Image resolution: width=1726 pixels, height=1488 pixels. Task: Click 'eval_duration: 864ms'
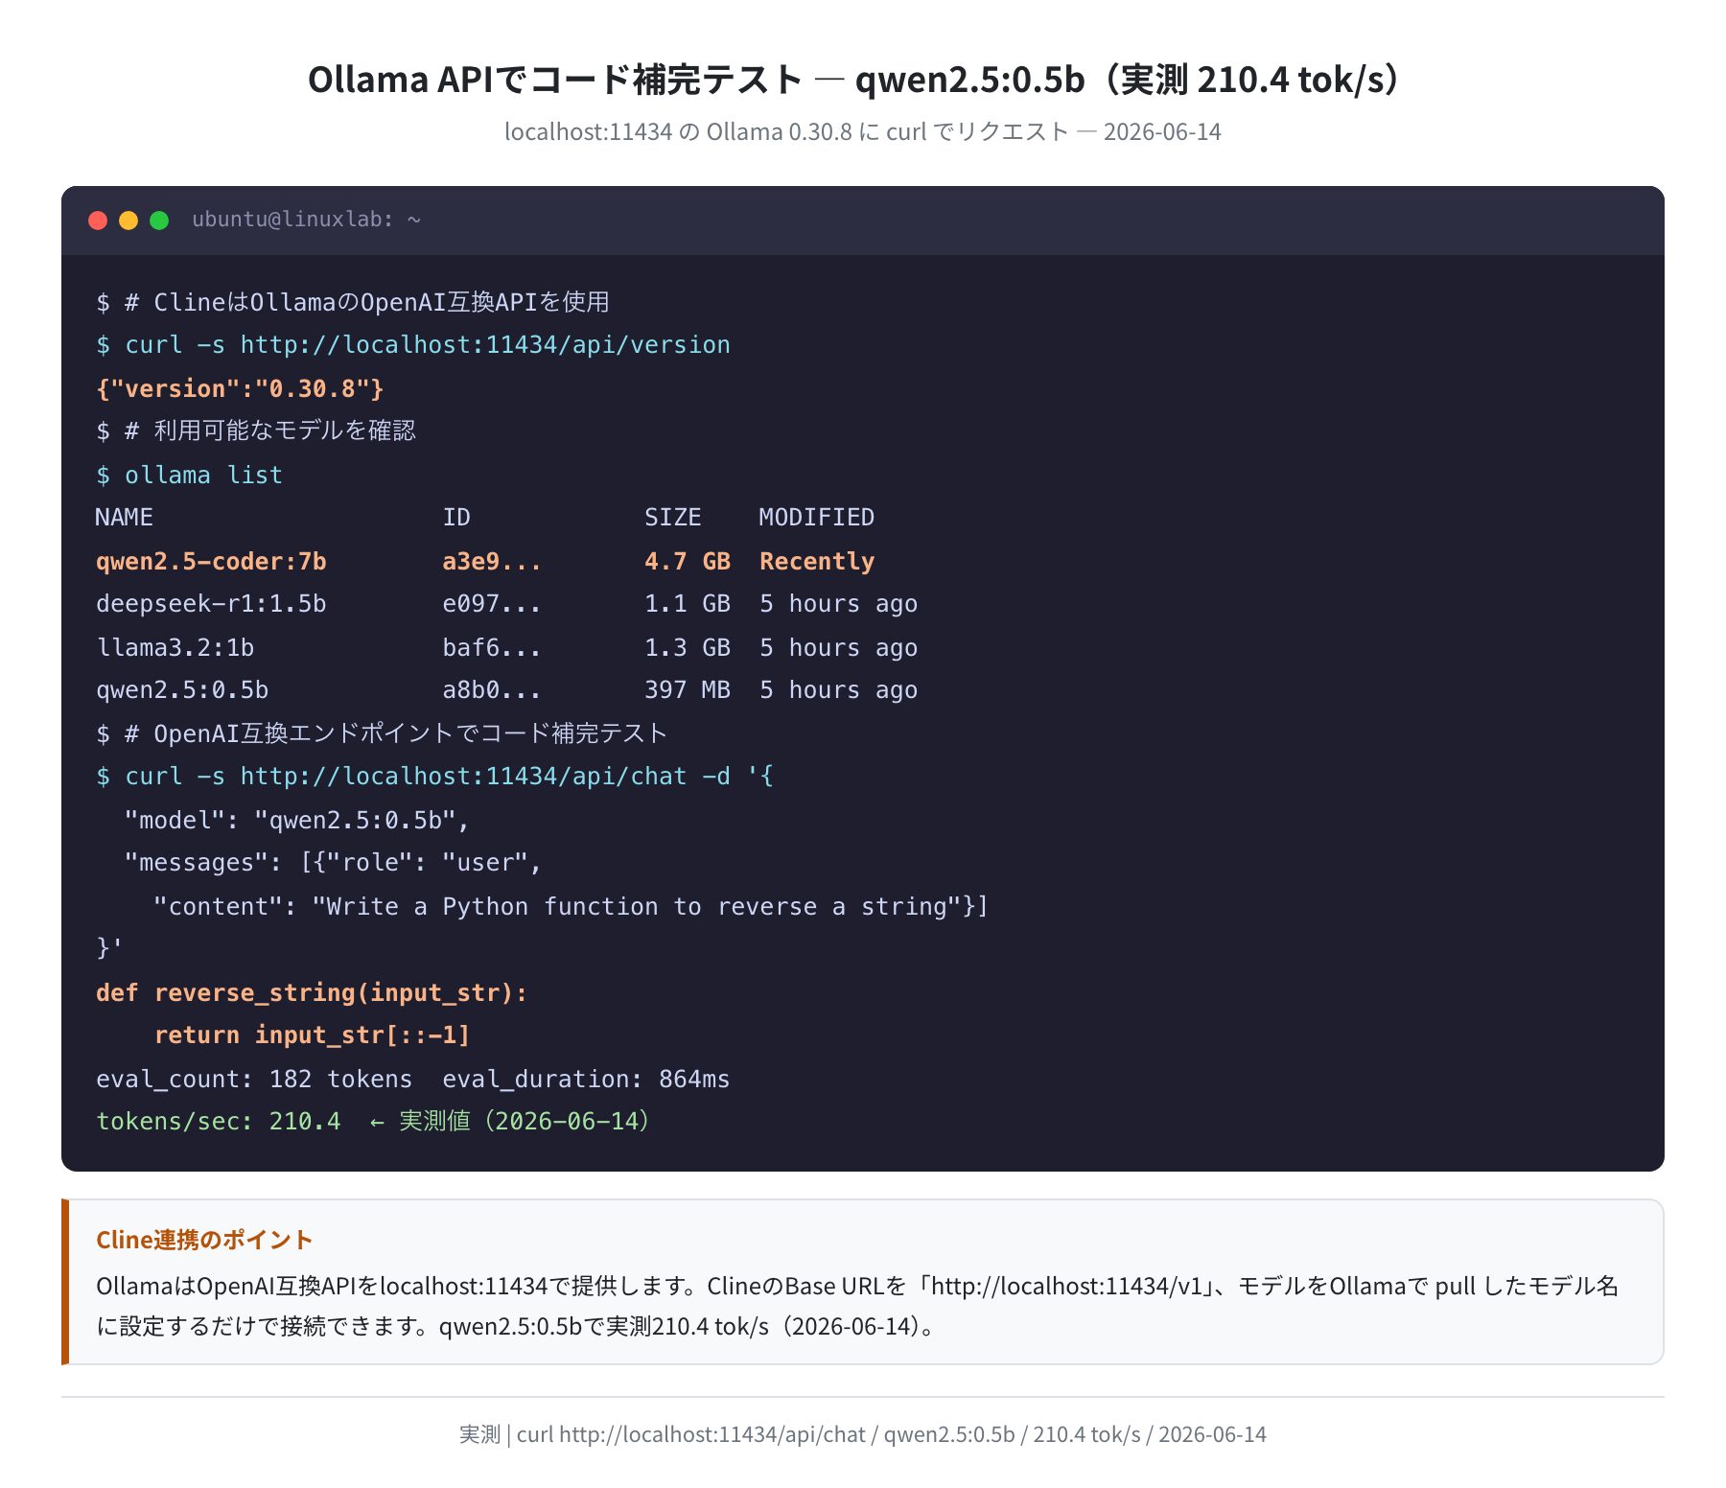coord(586,1079)
